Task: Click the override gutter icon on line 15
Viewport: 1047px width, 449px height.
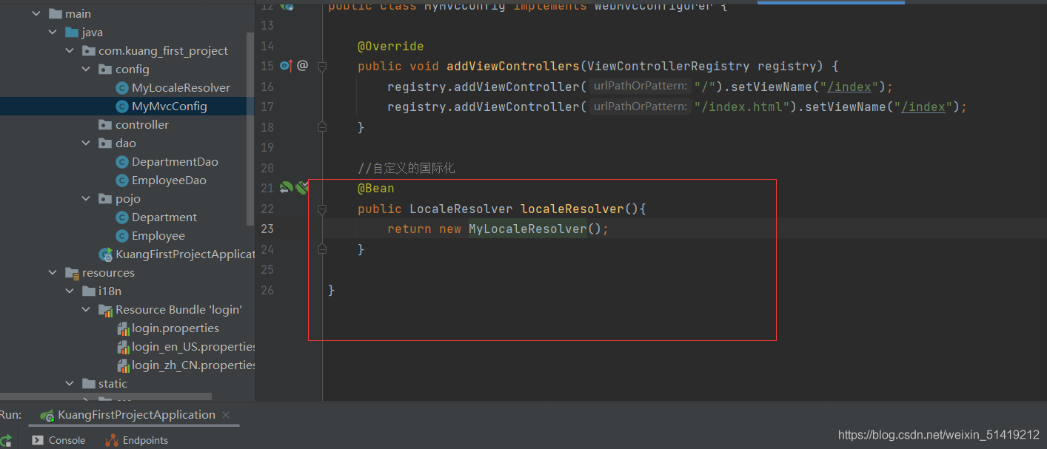Action: tap(286, 66)
